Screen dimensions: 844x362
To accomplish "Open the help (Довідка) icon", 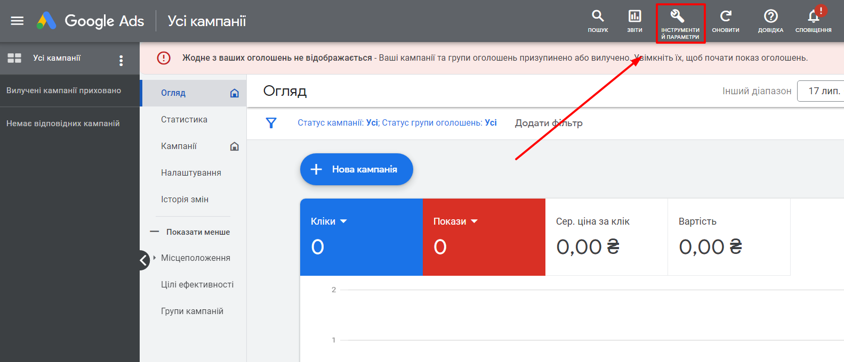I will [770, 21].
